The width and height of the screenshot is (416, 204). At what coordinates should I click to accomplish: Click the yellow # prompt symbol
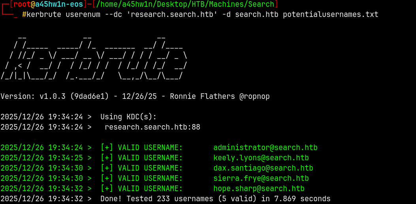(24, 15)
